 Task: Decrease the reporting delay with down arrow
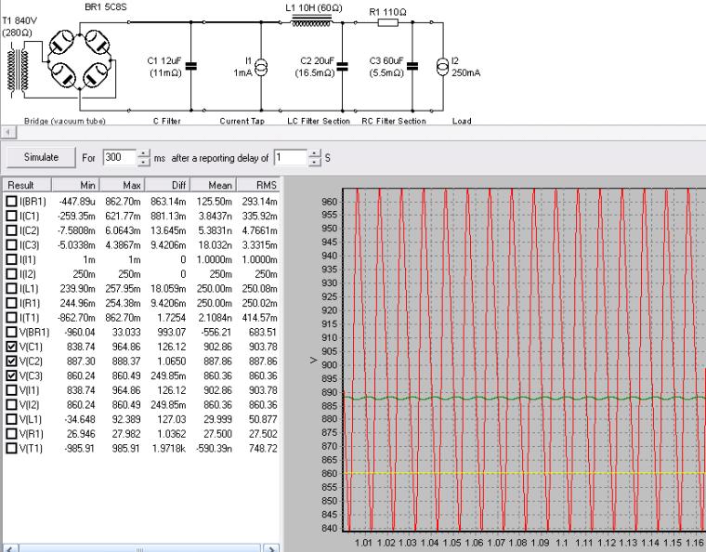point(315,162)
